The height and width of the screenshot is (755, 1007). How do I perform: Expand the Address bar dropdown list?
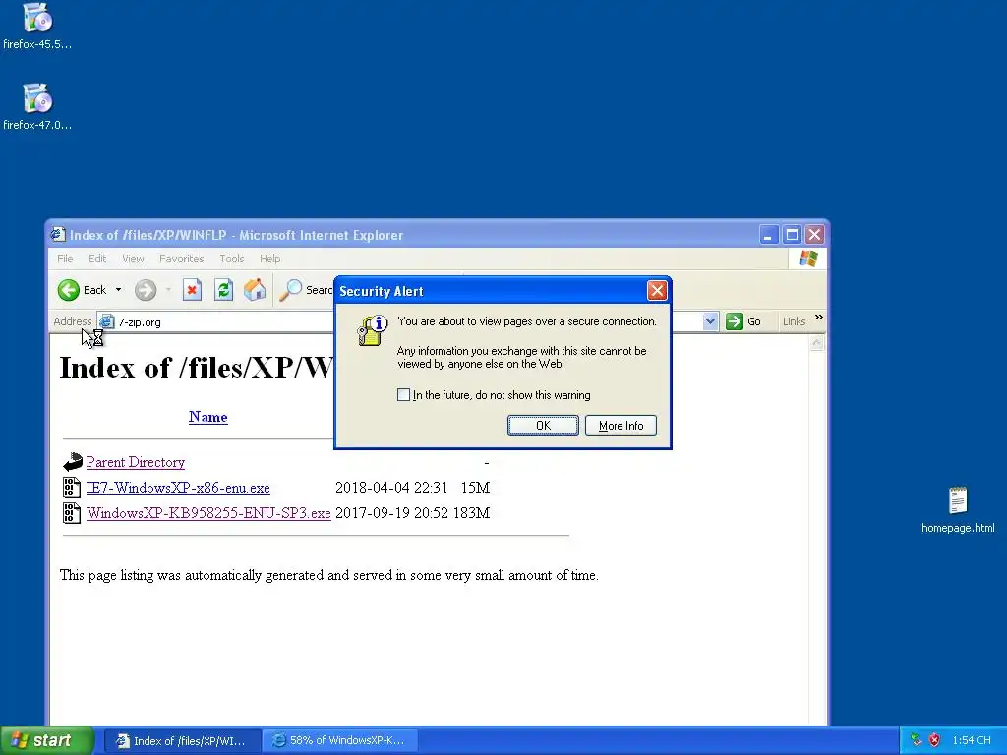pyautogui.click(x=710, y=321)
